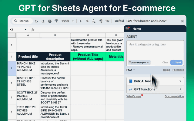194x121 pixels.
Task: Select description 'Discover the perfect blend'
Action: pyautogui.click(x=55, y=97)
